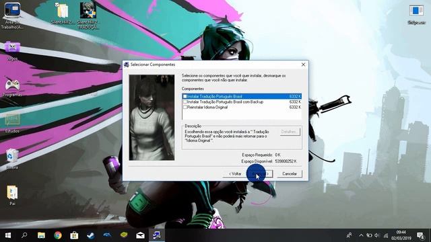Open taskbar search magnifier

(24, 235)
